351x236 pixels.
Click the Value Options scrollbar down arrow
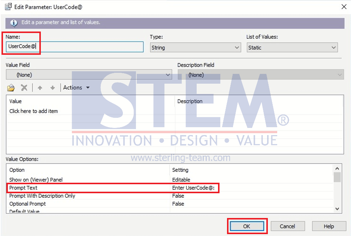(x=338, y=209)
